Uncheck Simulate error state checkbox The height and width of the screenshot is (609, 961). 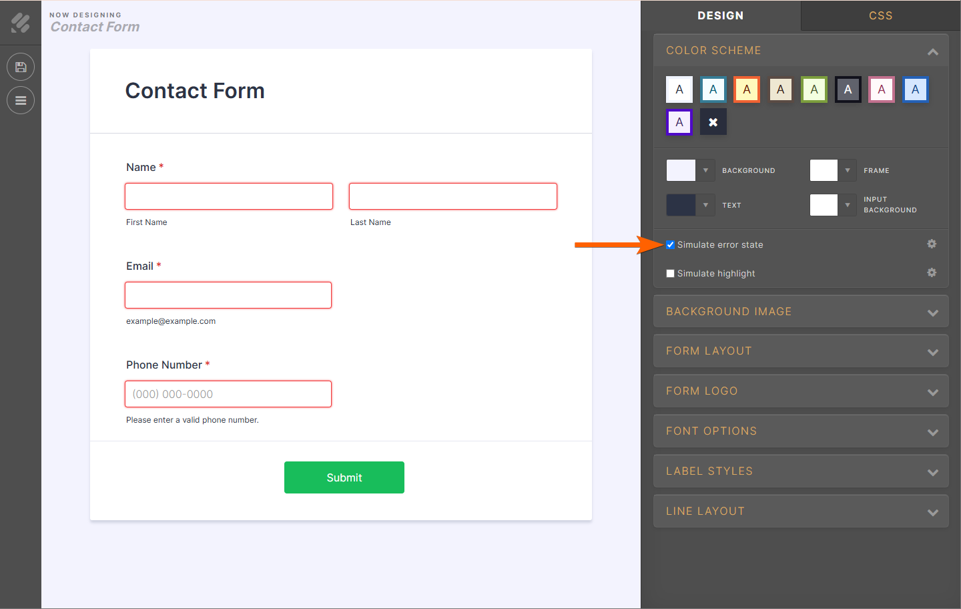tap(670, 245)
